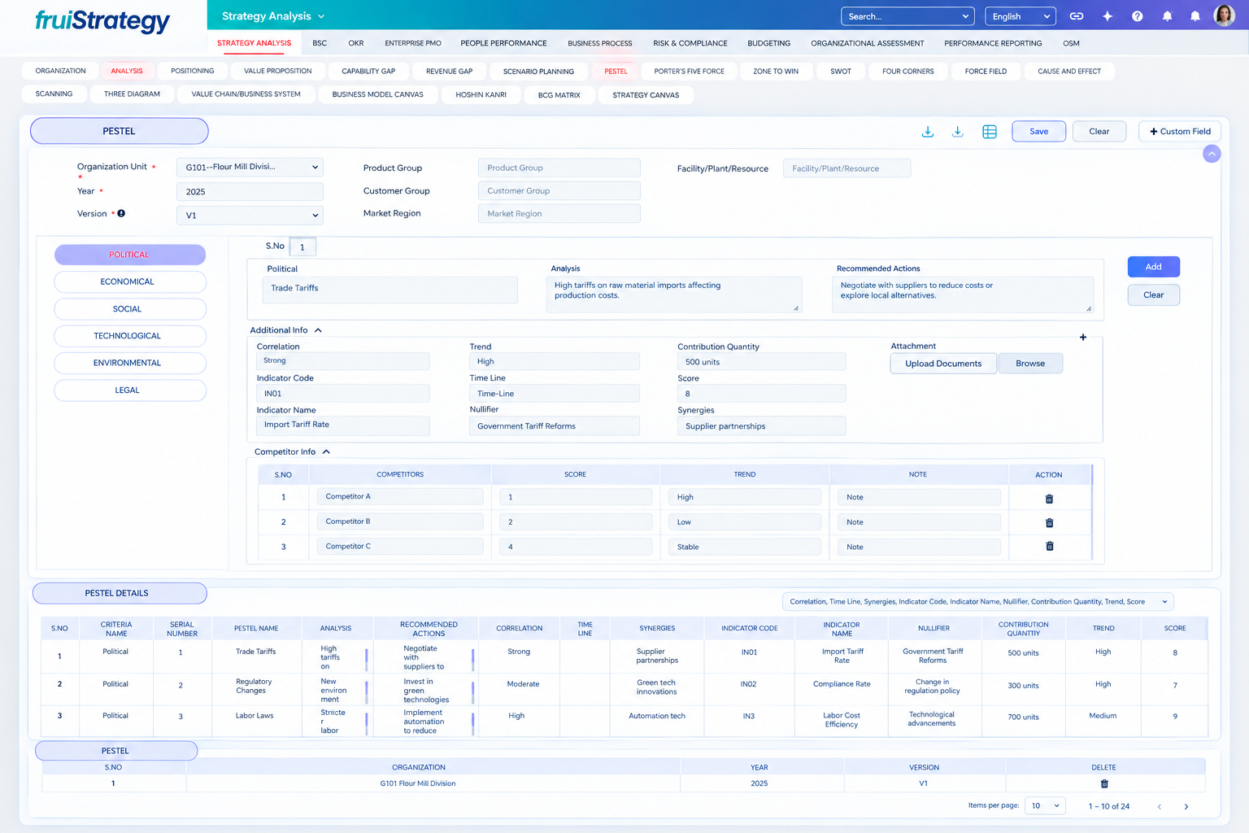Open the Version V1 dropdown
Image resolution: width=1249 pixels, height=833 pixels.
coord(250,216)
